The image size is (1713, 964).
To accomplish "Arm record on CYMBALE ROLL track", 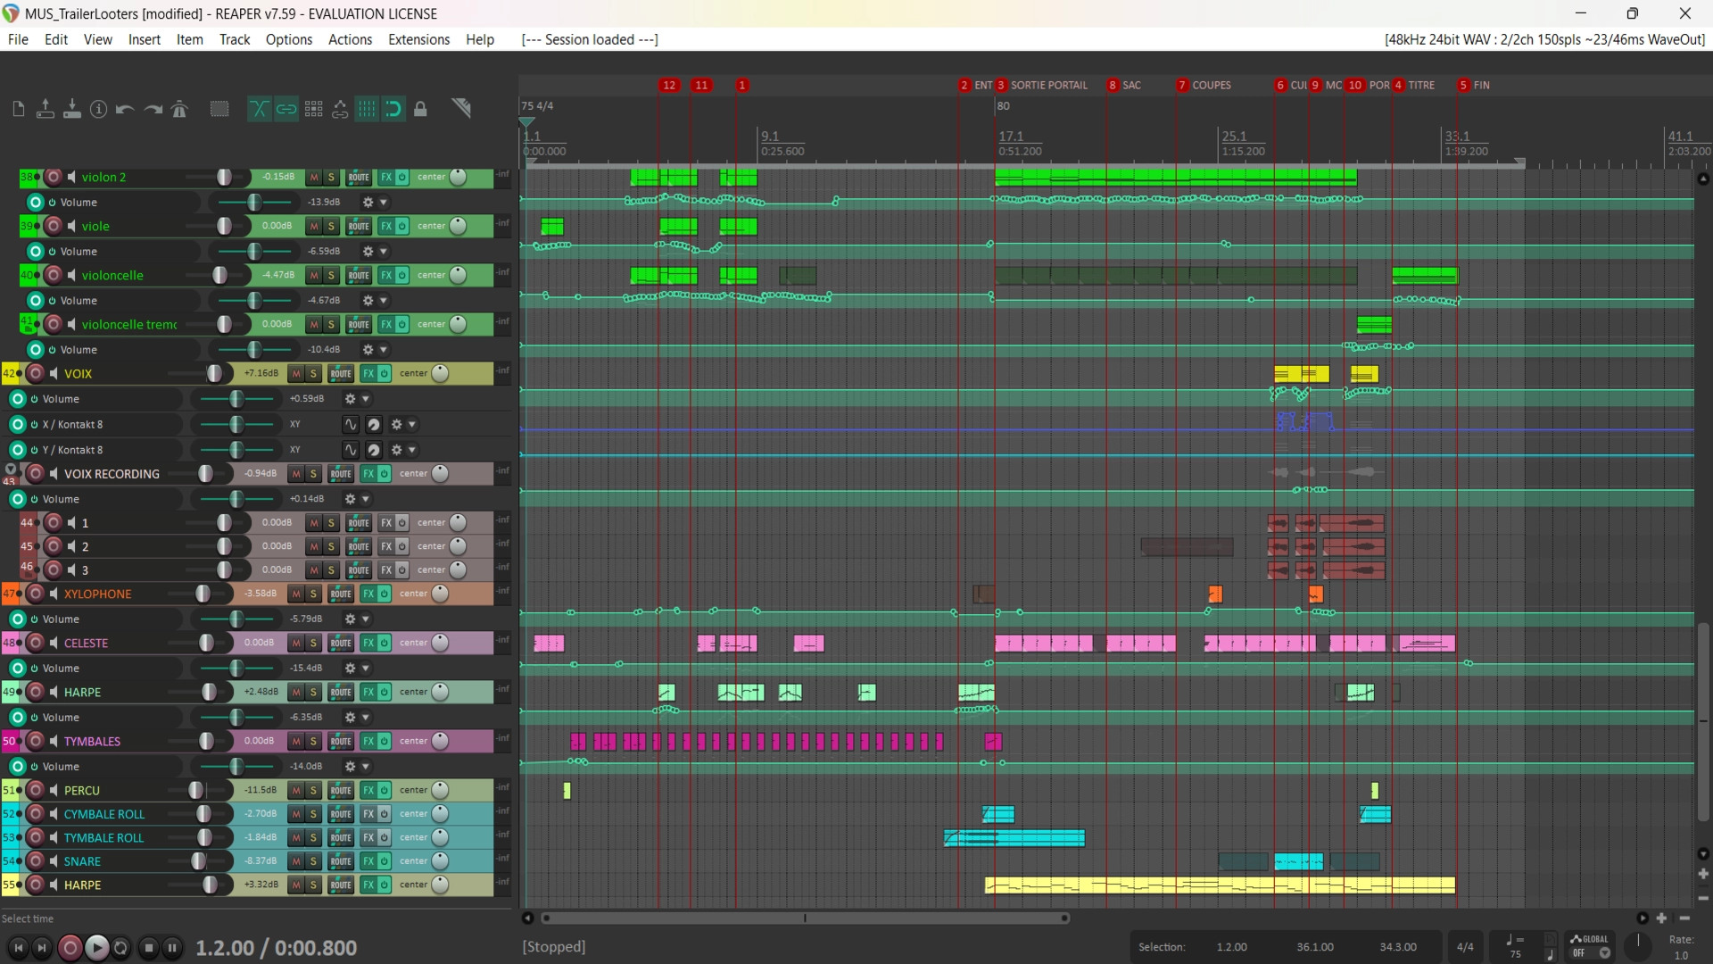I will pos(36,814).
